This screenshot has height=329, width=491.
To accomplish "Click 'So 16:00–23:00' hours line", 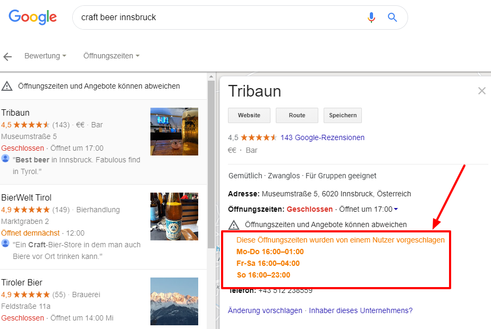I will [264, 275].
